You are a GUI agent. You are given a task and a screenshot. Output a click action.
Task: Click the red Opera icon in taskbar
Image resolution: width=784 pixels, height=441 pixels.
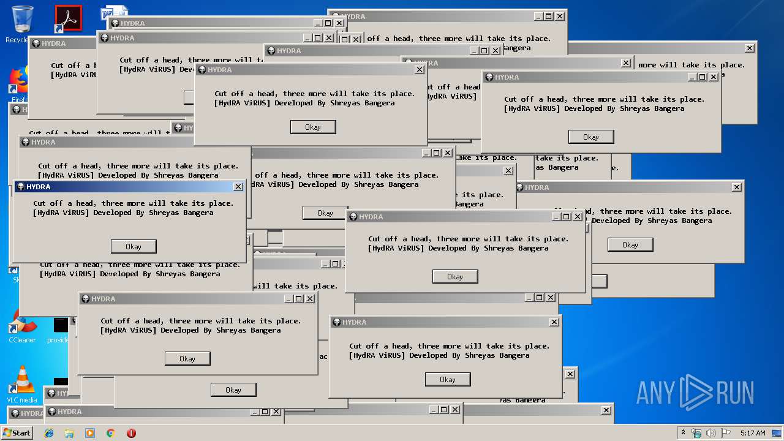pos(131,433)
